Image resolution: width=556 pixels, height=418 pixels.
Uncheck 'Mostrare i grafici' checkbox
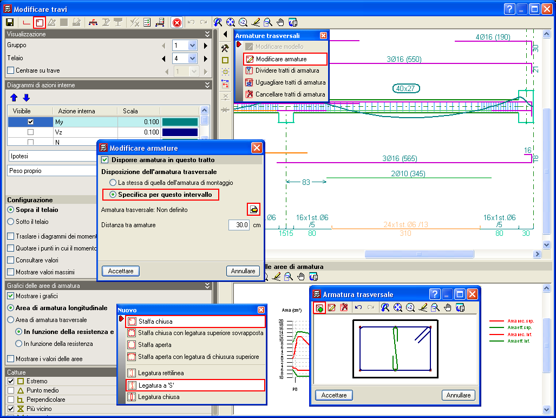pyautogui.click(x=11, y=296)
